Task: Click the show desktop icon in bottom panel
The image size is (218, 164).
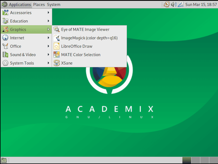Action: click(x=4, y=160)
